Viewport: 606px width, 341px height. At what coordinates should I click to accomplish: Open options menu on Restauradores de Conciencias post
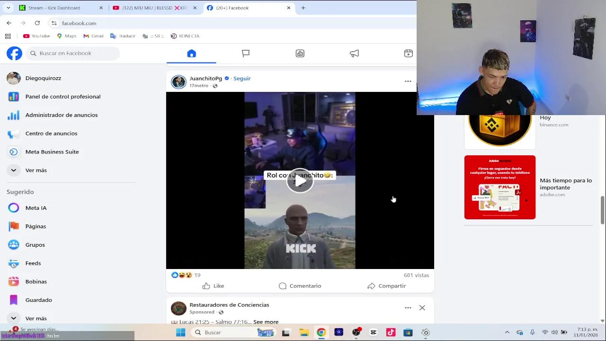pyautogui.click(x=408, y=308)
